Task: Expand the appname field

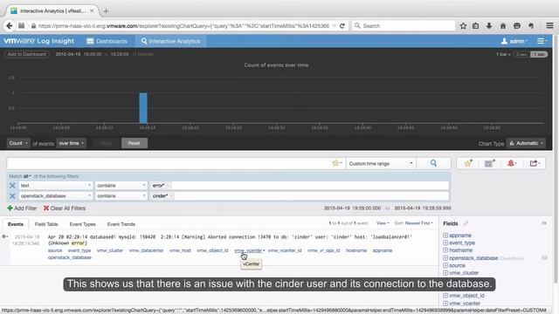Action: pyautogui.click(x=445, y=235)
